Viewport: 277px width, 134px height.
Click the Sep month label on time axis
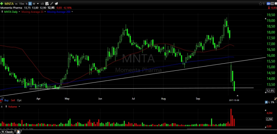coord(198,98)
